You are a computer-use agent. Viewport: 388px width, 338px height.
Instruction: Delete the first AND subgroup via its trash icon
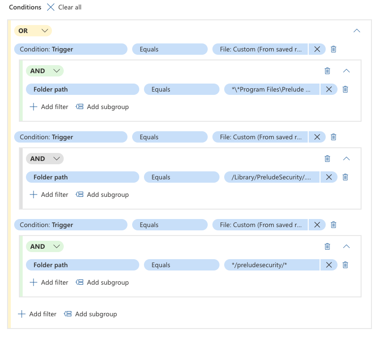tap(328, 71)
